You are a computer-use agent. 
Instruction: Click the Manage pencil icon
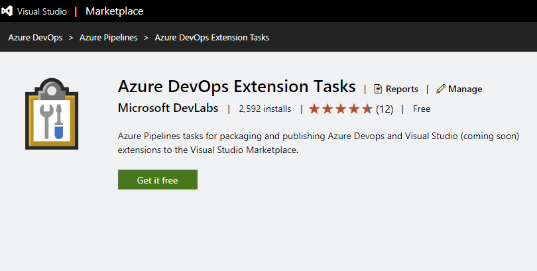(x=441, y=89)
